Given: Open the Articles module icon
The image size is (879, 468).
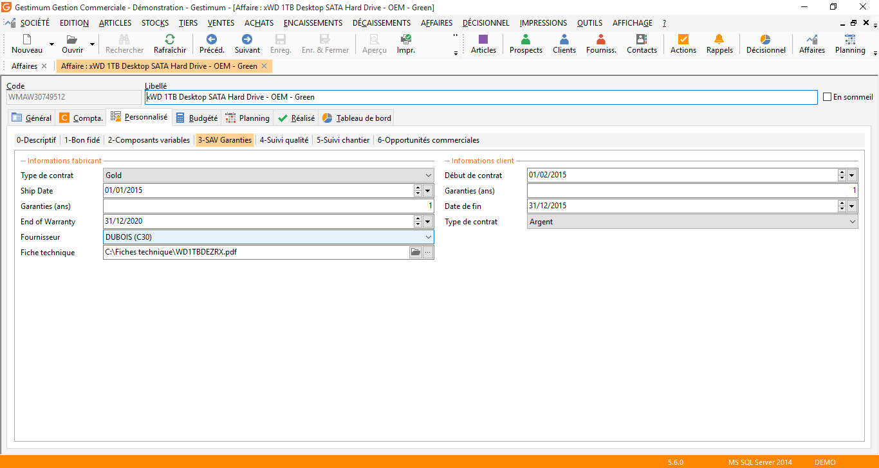Looking at the screenshot, I should click(483, 39).
